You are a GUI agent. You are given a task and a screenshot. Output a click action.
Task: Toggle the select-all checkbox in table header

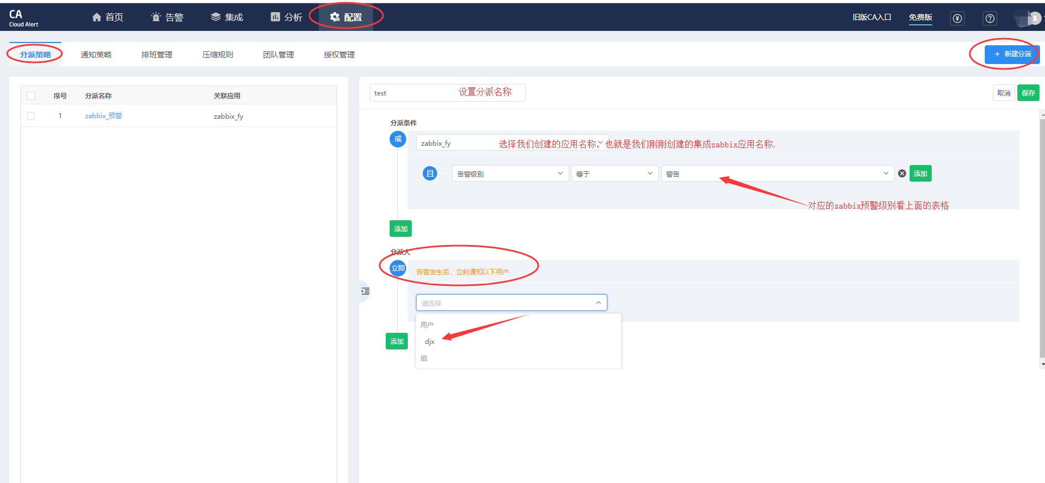(x=31, y=96)
